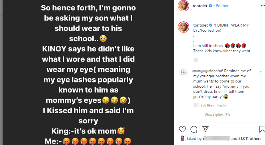
Task: Open tontolet username at the caption start
Action: pyautogui.click(x=200, y=25)
